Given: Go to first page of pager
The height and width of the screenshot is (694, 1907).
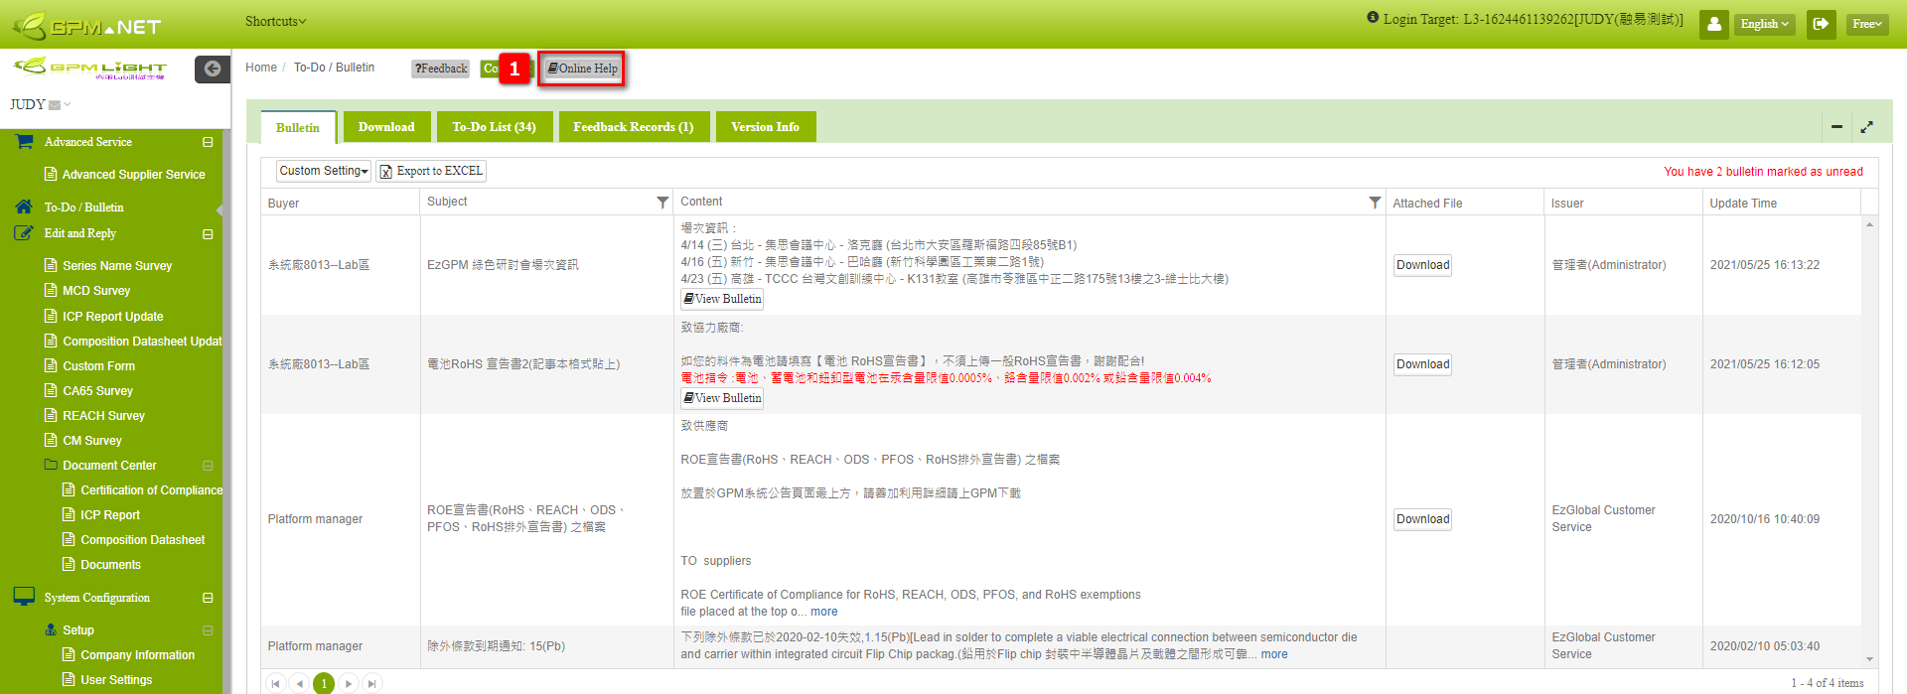Looking at the screenshot, I should pyautogui.click(x=275, y=683).
